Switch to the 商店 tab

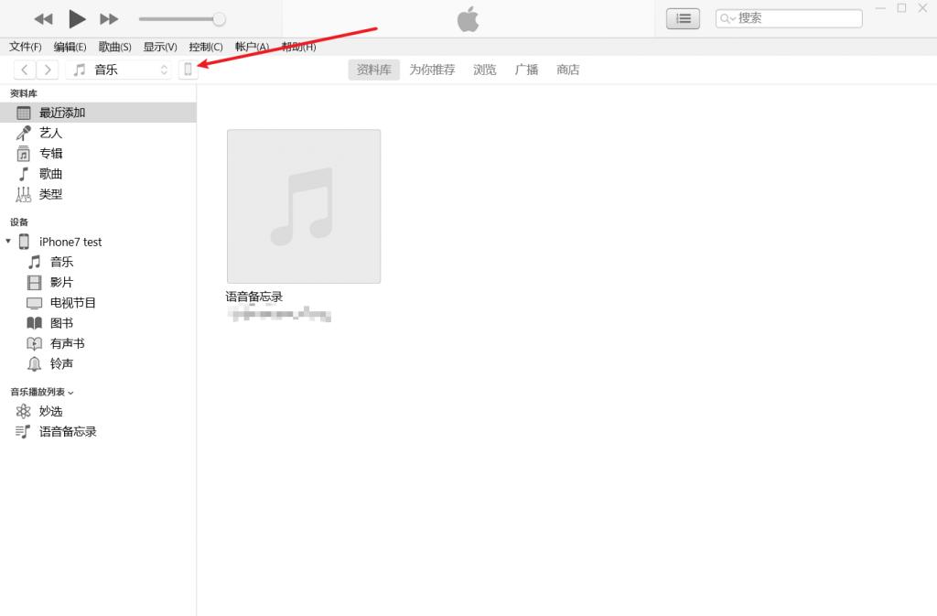point(567,69)
